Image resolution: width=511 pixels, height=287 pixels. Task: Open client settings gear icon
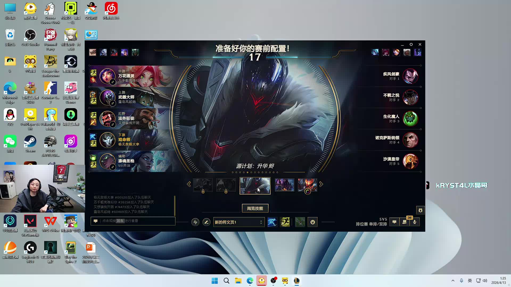(411, 44)
